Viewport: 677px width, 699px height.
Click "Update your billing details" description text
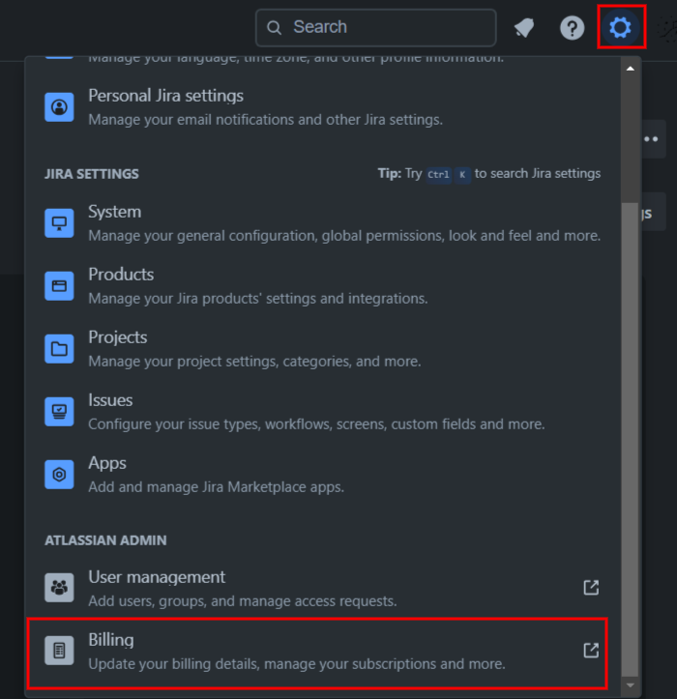pos(297,664)
